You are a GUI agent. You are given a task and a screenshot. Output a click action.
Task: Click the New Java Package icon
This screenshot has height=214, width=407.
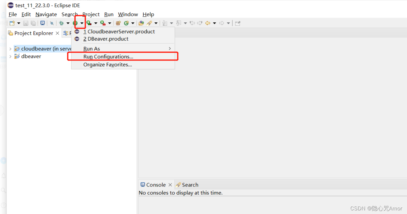(x=118, y=23)
